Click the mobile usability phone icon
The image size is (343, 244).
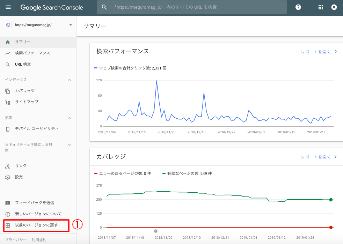pyautogui.click(x=8, y=129)
